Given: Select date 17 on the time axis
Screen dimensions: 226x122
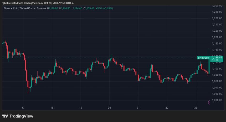Looking at the screenshot, I should (23, 108).
